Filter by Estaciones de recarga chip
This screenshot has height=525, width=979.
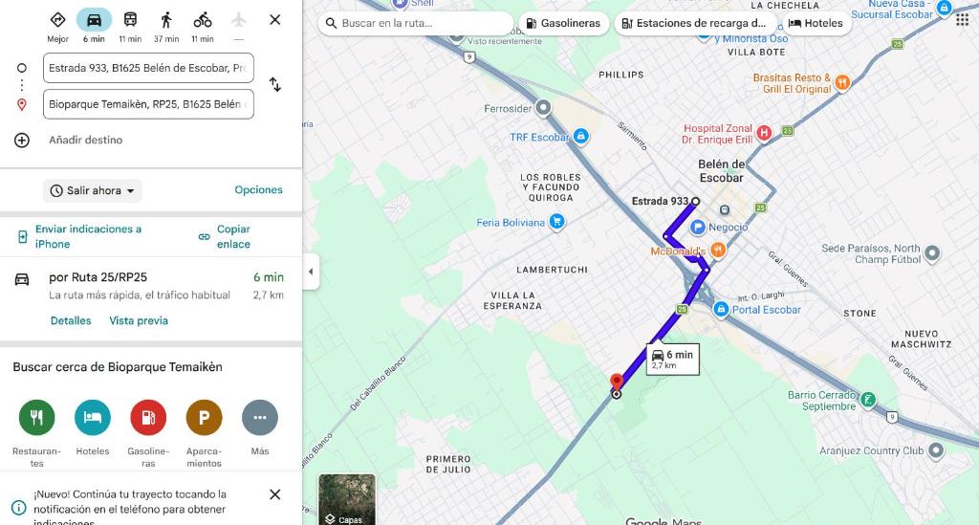click(694, 23)
